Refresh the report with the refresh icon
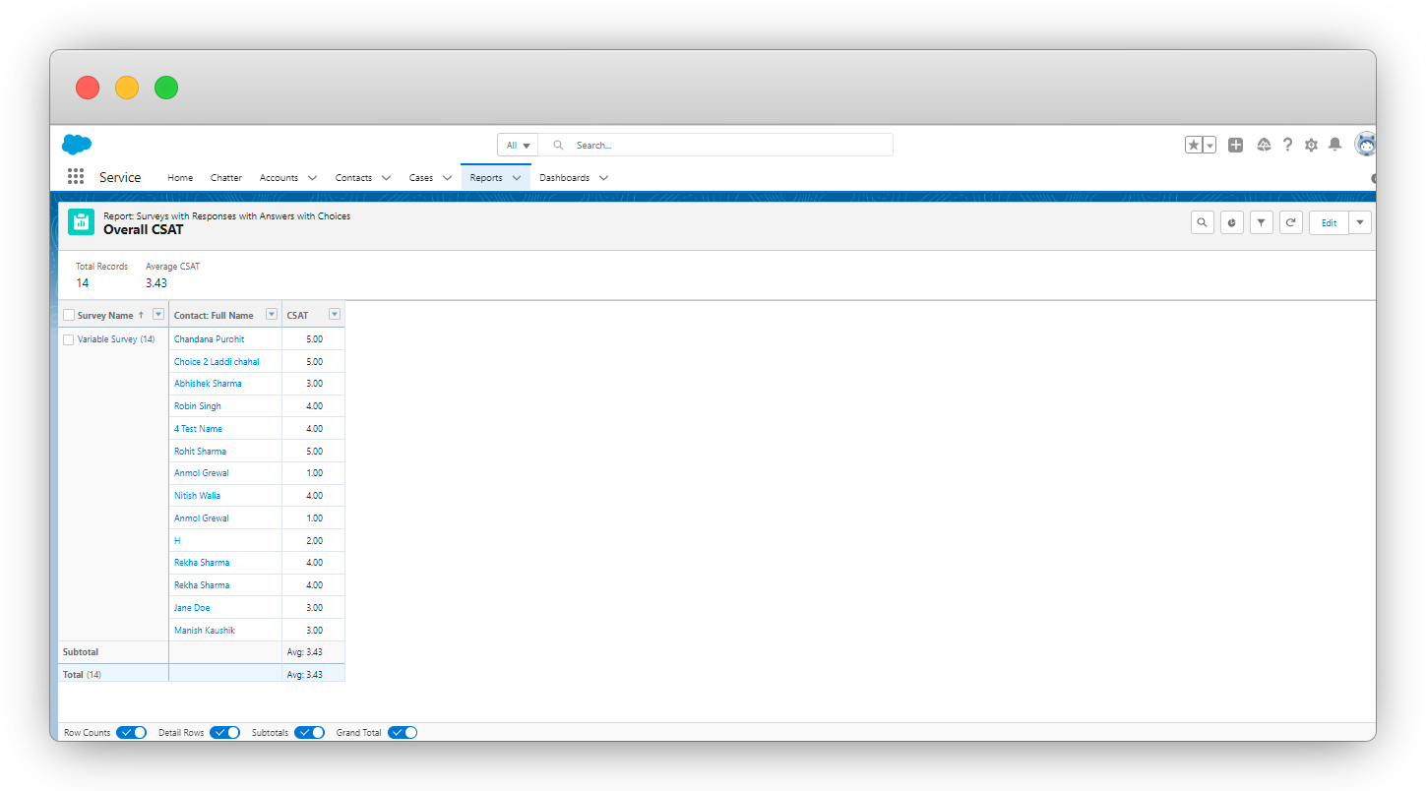1426x791 pixels. coord(1290,221)
